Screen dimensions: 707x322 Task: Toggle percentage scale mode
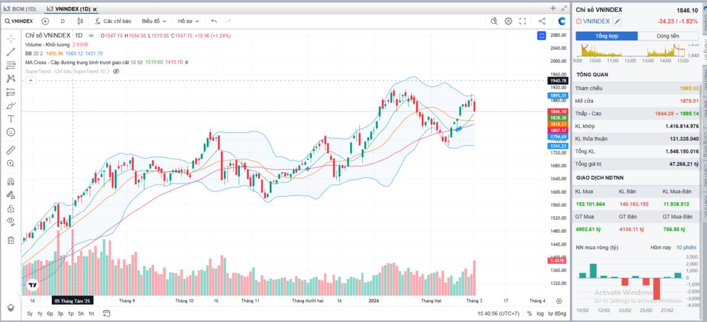point(530,314)
